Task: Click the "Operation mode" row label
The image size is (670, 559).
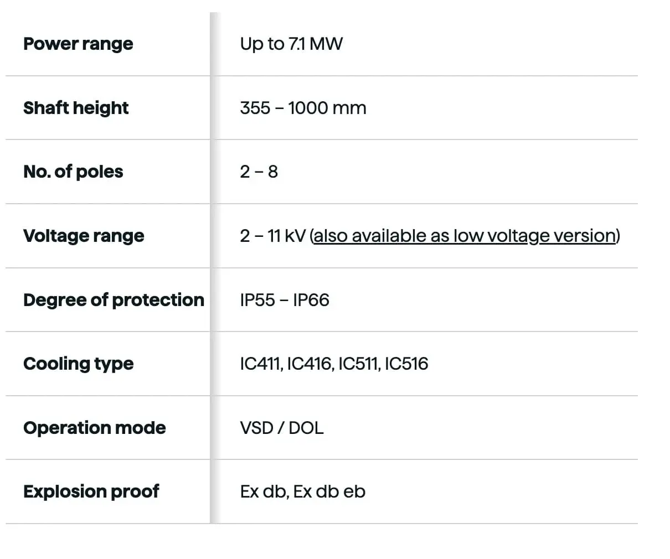Action: (x=95, y=428)
